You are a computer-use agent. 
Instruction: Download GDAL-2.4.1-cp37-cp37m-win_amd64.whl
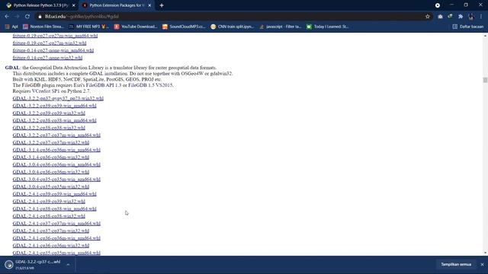(x=56, y=223)
